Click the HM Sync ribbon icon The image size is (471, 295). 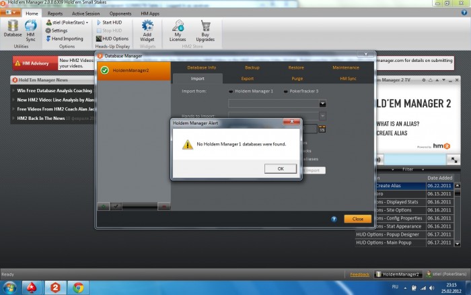[30, 30]
